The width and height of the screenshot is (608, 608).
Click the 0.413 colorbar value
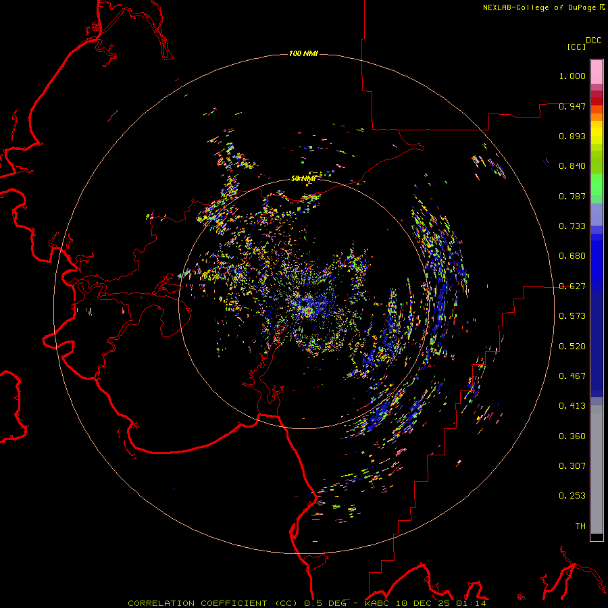pyautogui.click(x=572, y=406)
